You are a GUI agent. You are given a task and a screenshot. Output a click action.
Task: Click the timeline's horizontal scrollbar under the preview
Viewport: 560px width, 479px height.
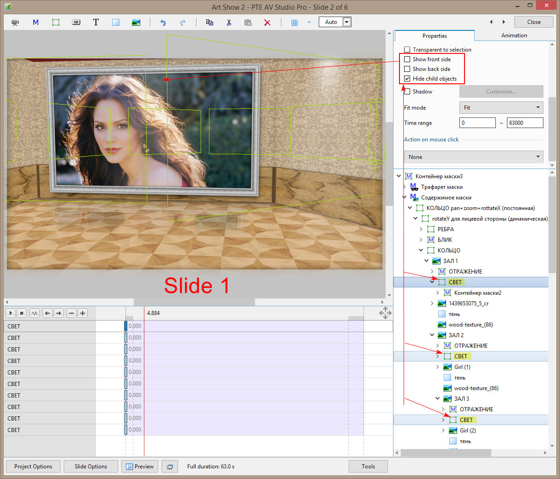click(x=194, y=302)
